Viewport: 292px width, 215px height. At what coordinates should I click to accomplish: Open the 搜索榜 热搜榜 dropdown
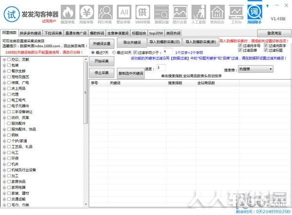255,69
